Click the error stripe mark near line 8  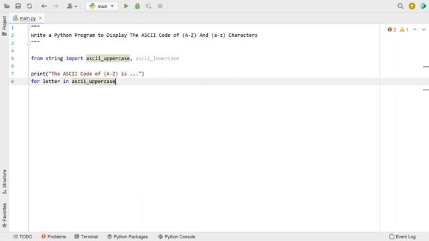pyautogui.click(x=426, y=90)
